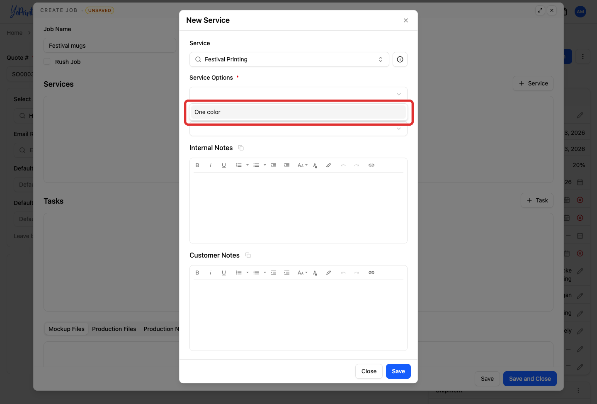Open bullet list style arrow in Customer Notes
The width and height of the screenshot is (597, 404).
[265, 273]
